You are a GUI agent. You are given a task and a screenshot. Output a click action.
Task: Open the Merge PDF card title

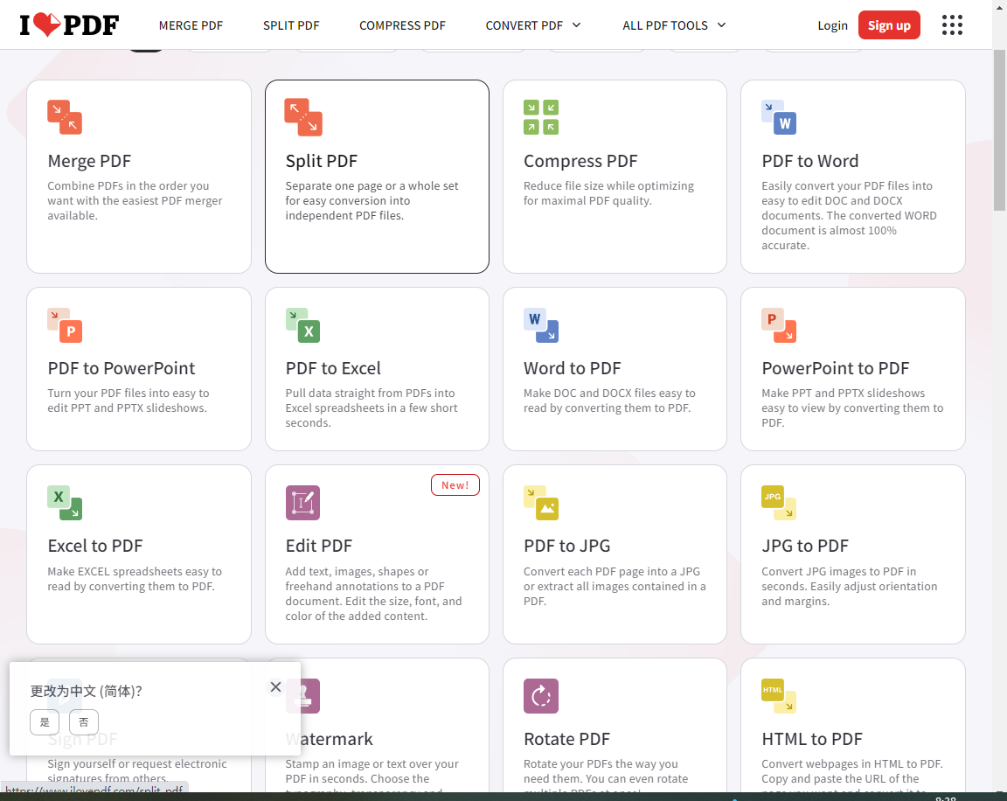89,161
